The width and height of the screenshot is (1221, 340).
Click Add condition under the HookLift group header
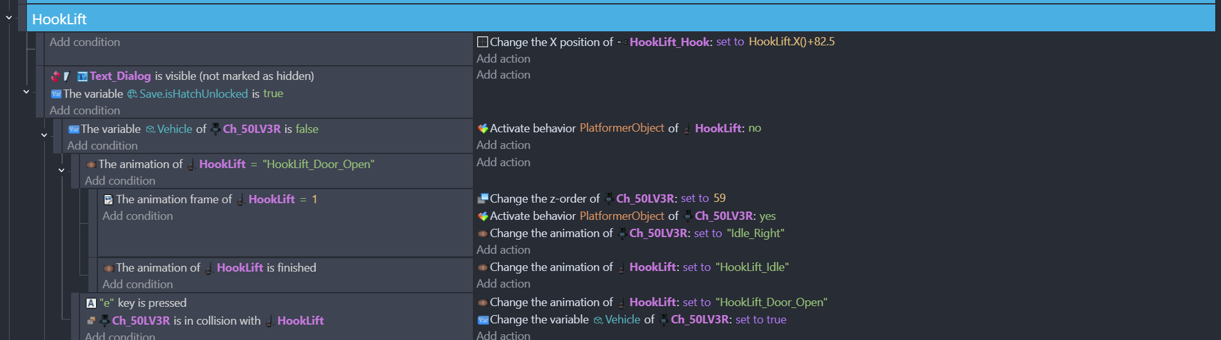tap(85, 42)
